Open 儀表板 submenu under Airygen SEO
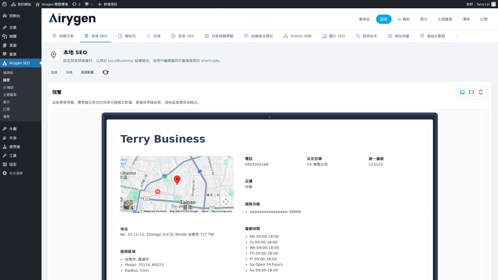498x280 pixels. [x=21, y=73]
